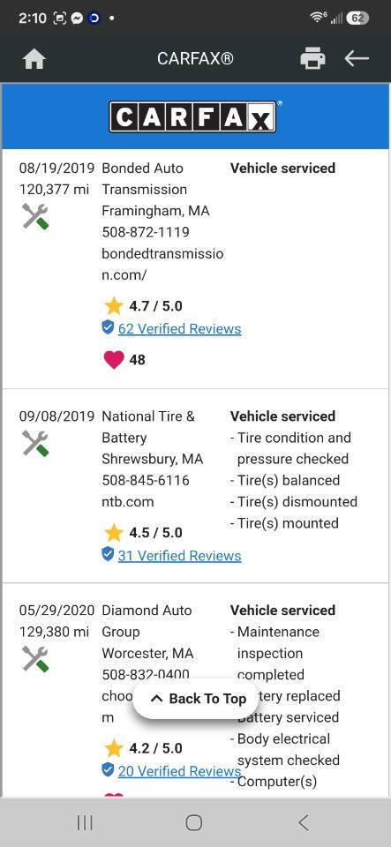Tap the star rating 4.7 for Bonded Auto
The height and width of the screenshot is (847, 391).
coord(143,306)
